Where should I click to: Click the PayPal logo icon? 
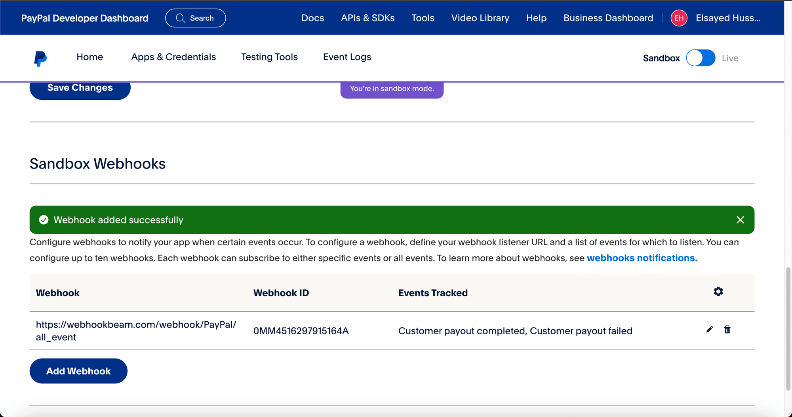coord(40,58)
